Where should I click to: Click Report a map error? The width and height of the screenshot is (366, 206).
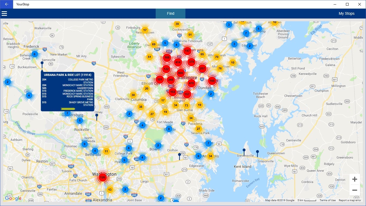click(x=350, y=200)
